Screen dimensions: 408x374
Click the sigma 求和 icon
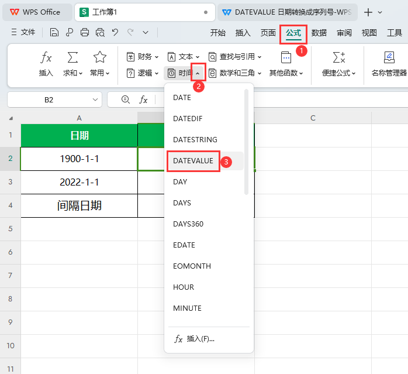(x=72, y=57)
